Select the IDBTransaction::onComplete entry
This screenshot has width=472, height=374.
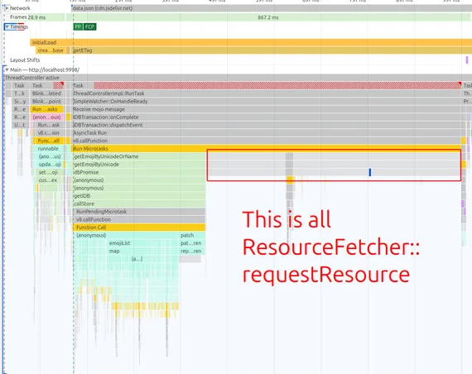click(267, 117)
